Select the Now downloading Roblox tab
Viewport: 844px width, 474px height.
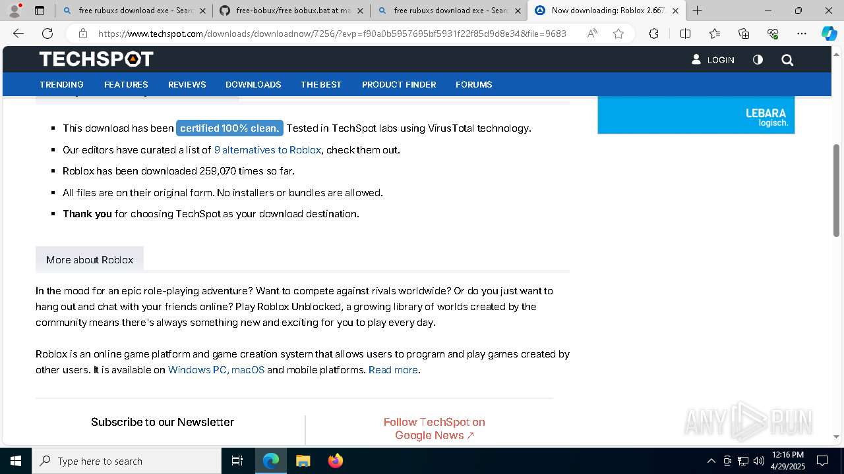pyautogui.click(x=607, y=11)
